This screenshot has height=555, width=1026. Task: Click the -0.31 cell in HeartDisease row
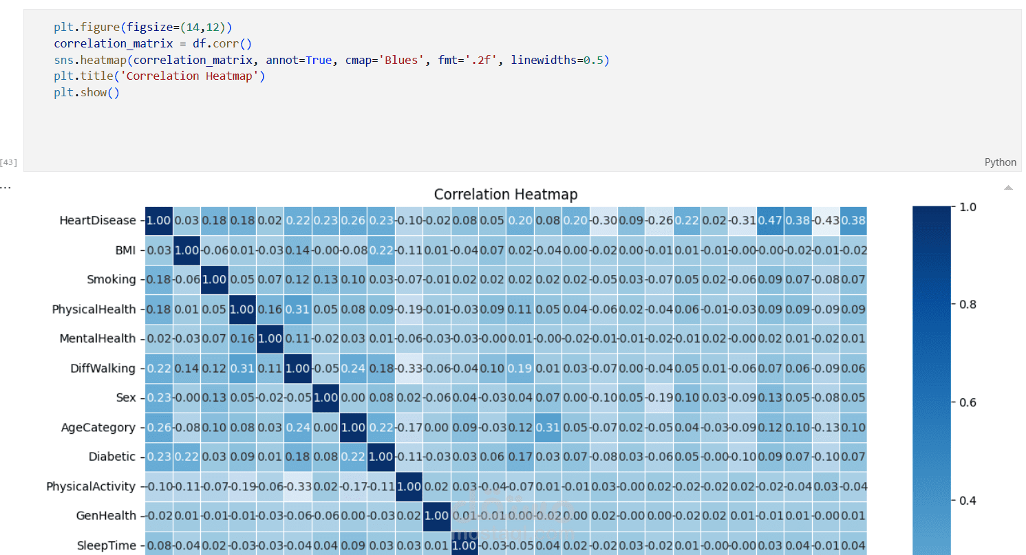pyautogui.click(x=742, y=221)
